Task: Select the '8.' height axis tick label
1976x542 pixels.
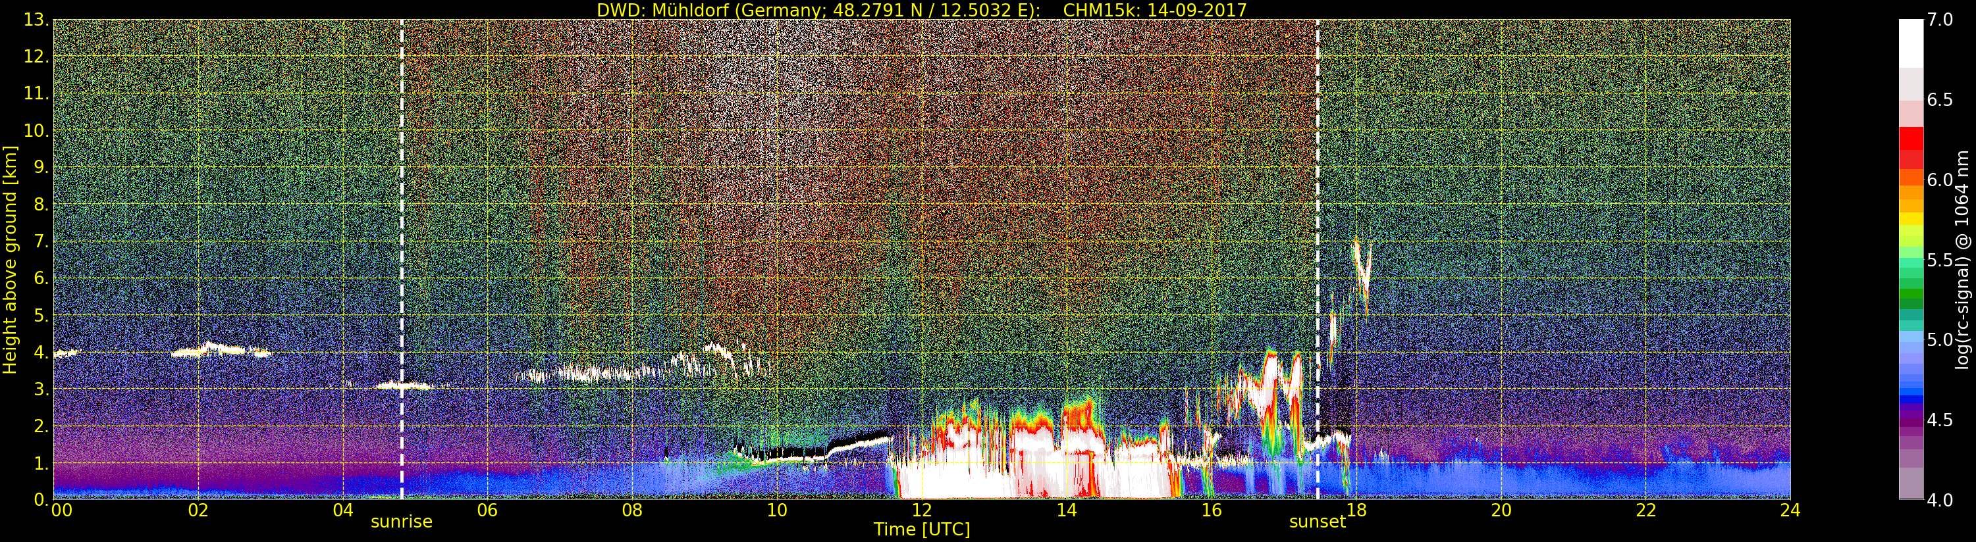Action: 41,205
